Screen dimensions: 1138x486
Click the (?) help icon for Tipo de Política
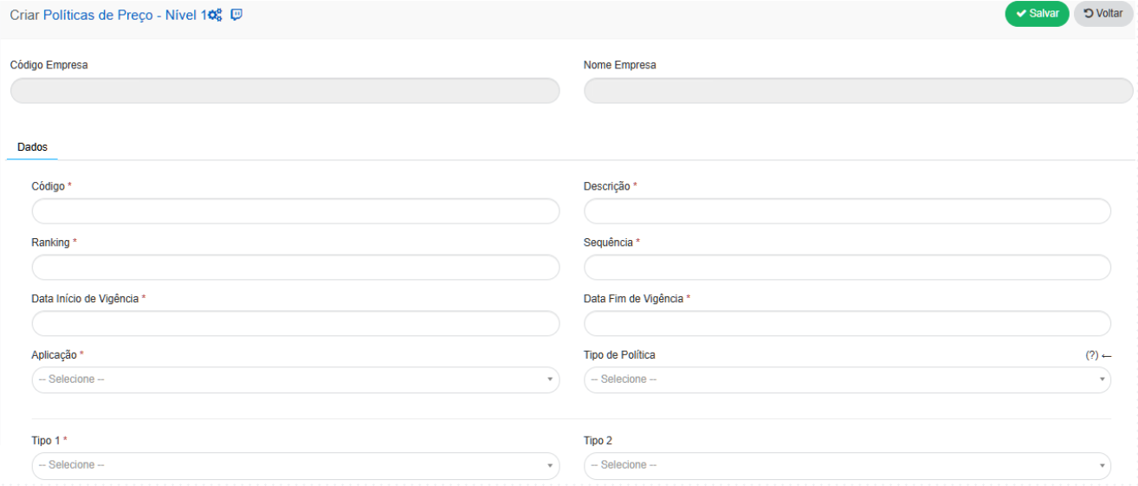[1091, 355]
